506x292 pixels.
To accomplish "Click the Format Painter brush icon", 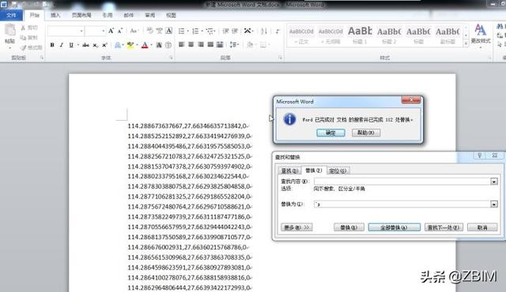I will pyautogui.click(x=23, y=47).
